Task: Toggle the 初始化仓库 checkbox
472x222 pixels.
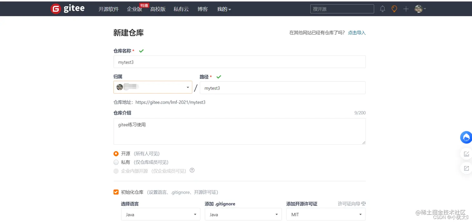Action: point(116,192)
